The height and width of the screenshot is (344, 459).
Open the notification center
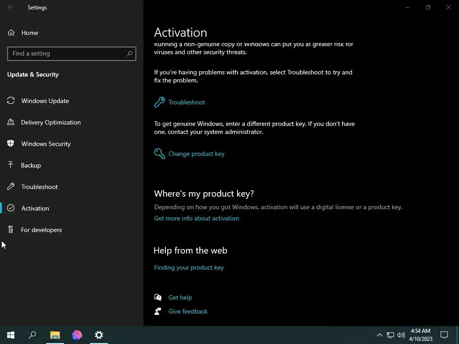[444, 335]
